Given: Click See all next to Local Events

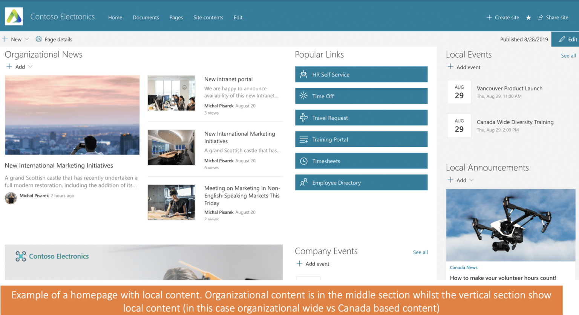Looking at the screenshot, I should click(x=568, y=55).
